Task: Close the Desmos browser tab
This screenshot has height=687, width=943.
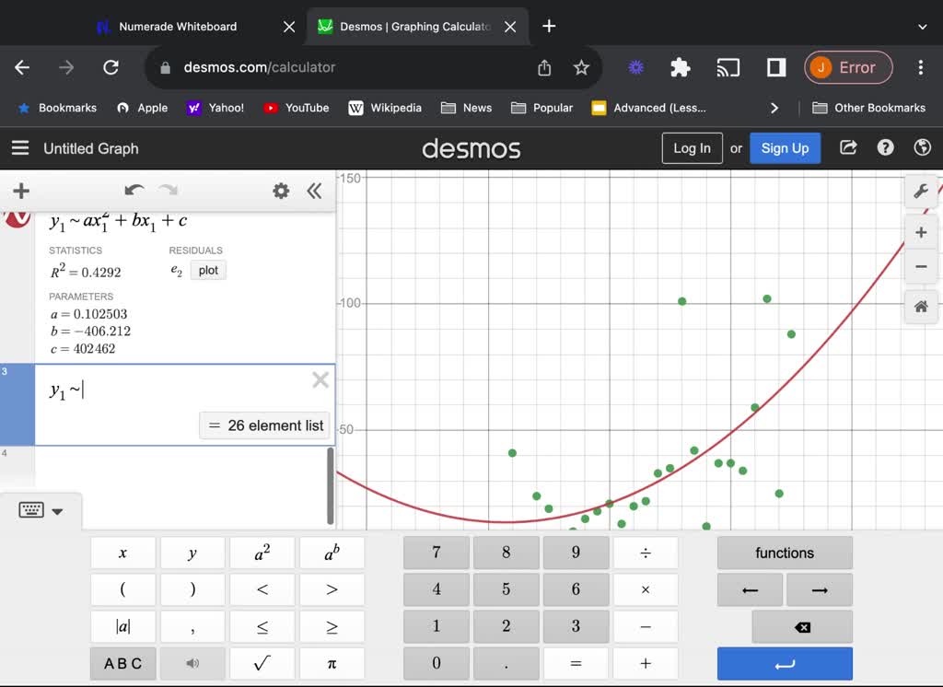Action: pyautogui.click(x=510, y=27)
